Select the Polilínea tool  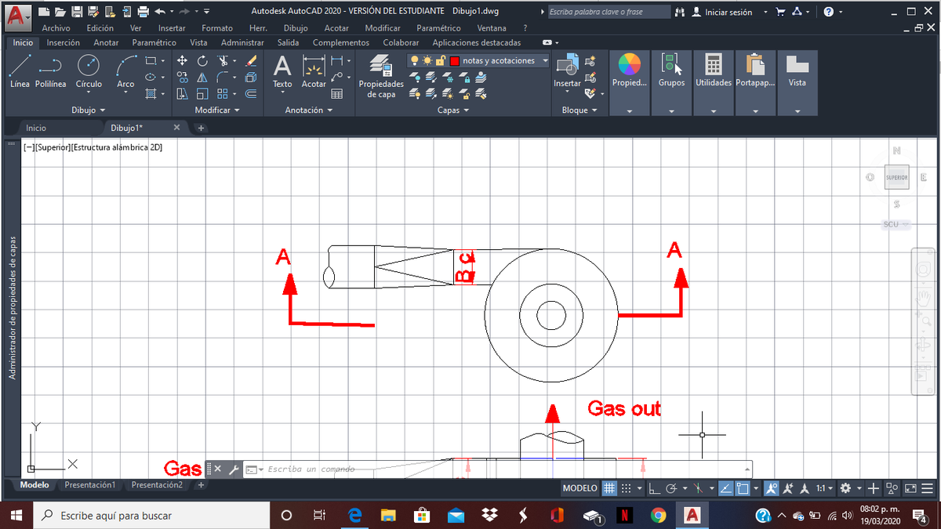click(x=50, y=71)
